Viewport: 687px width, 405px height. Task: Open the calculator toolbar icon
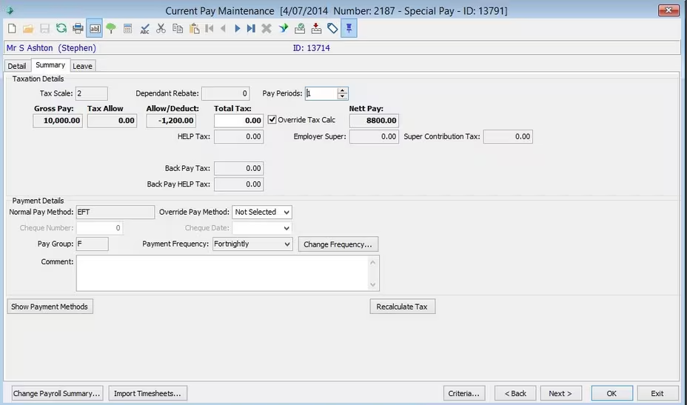pyautogui.click(x=127, y=28)
